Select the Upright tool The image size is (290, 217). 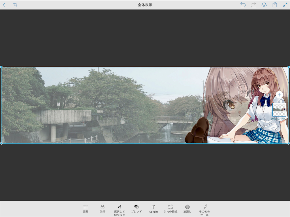point(153,209)
